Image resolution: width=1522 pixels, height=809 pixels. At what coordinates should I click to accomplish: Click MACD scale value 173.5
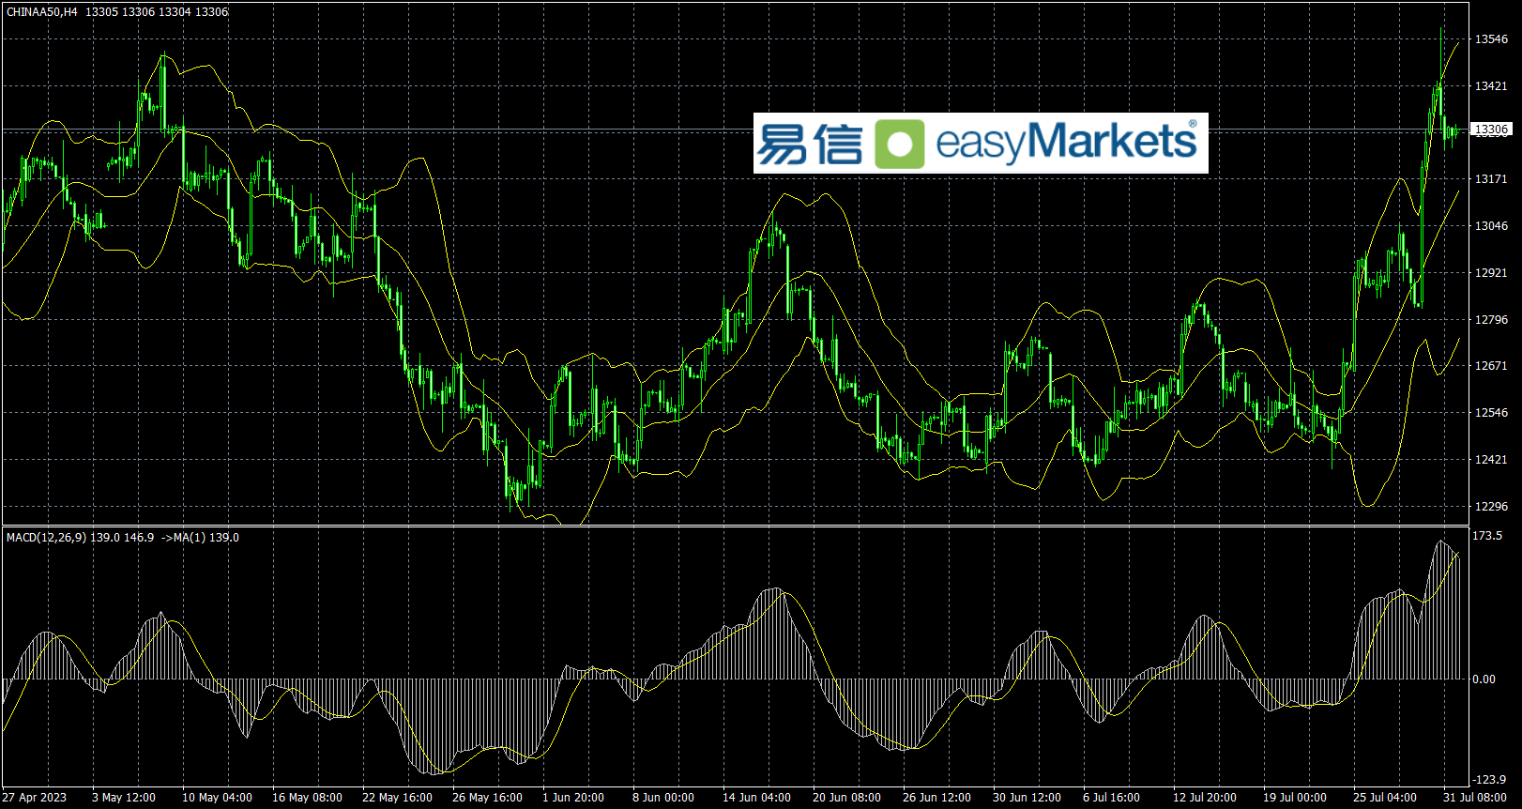pyautogui.click(x=1487, y=536)
